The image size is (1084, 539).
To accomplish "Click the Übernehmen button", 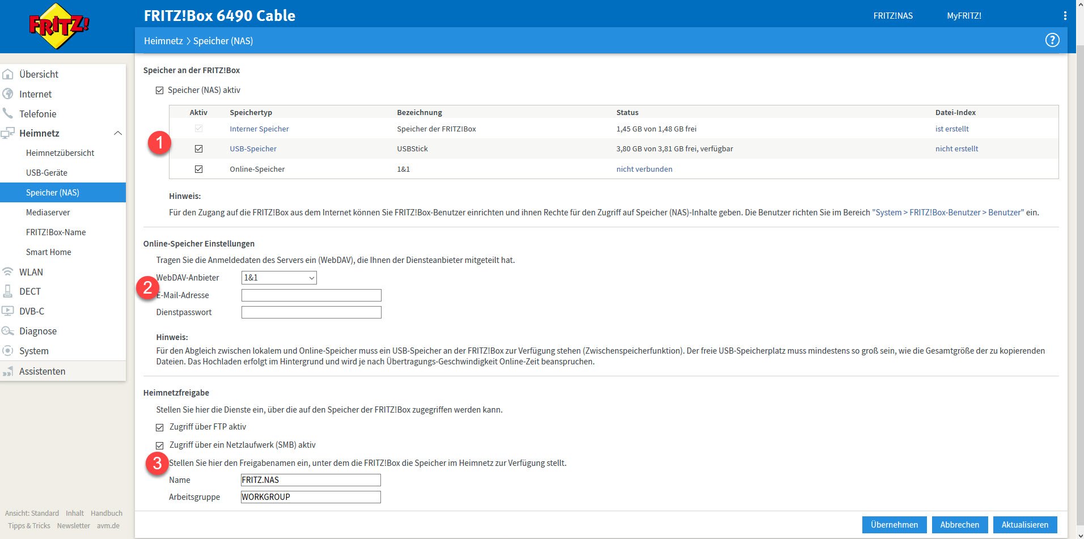I will tap(895, 525).
